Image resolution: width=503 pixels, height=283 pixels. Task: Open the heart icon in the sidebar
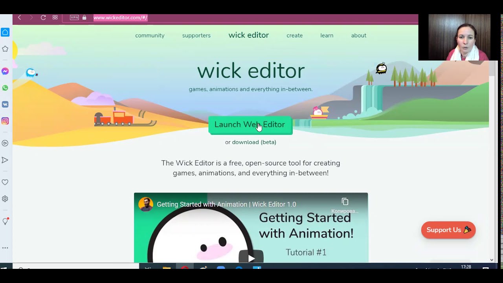[x=5, y=182]
